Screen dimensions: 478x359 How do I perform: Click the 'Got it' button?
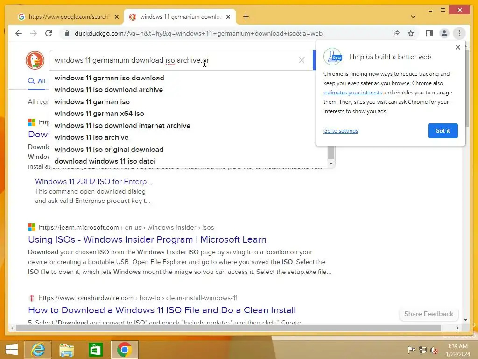443,131
